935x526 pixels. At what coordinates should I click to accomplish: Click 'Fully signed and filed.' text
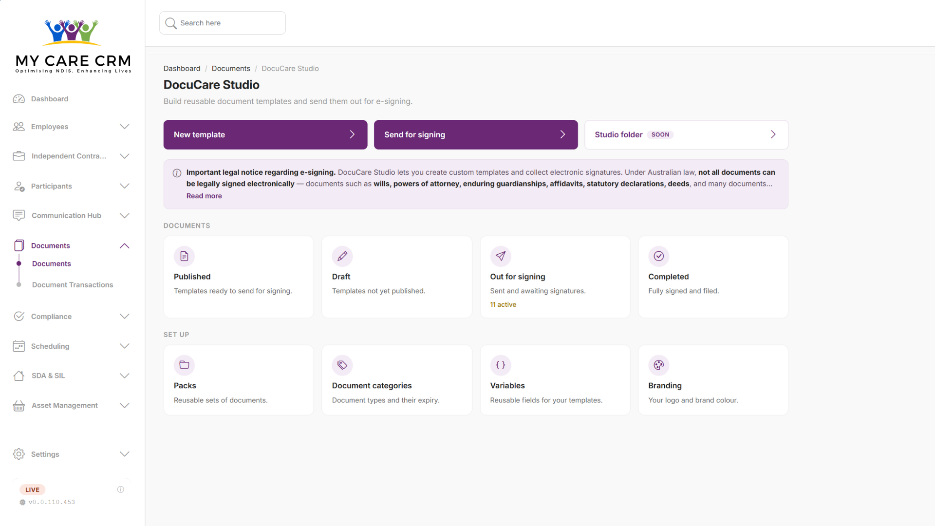(684, 291)
